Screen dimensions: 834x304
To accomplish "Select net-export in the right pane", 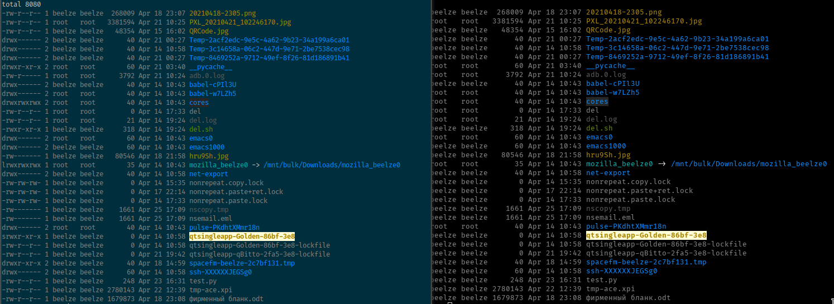I will pyautogui.click(x=608, y=172).
